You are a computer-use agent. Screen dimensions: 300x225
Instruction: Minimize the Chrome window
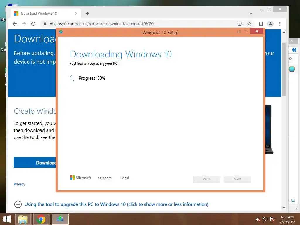[262, 9]
